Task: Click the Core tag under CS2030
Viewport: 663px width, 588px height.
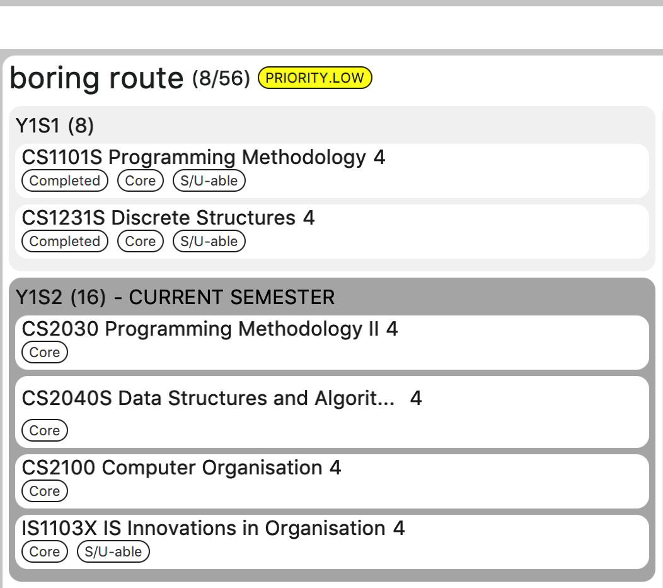Action: 44,352
